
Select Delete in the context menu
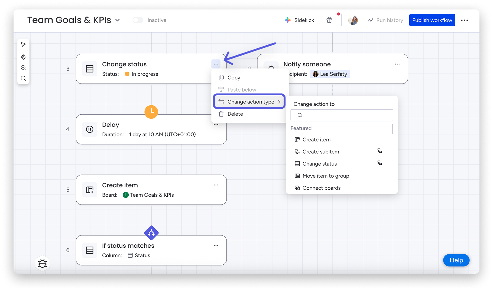pos(235,114)
